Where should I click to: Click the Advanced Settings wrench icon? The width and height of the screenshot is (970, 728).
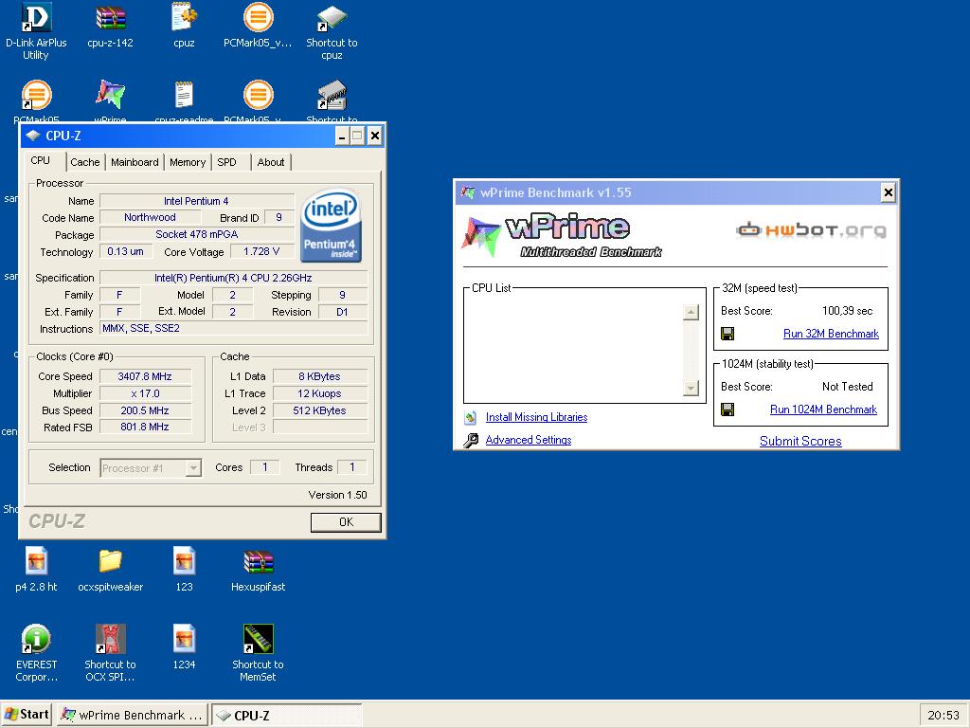click(470, 440)
